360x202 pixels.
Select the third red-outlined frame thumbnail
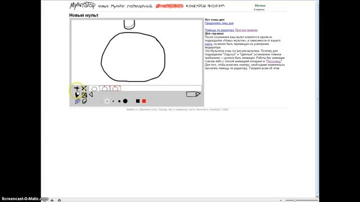(115, 89)
